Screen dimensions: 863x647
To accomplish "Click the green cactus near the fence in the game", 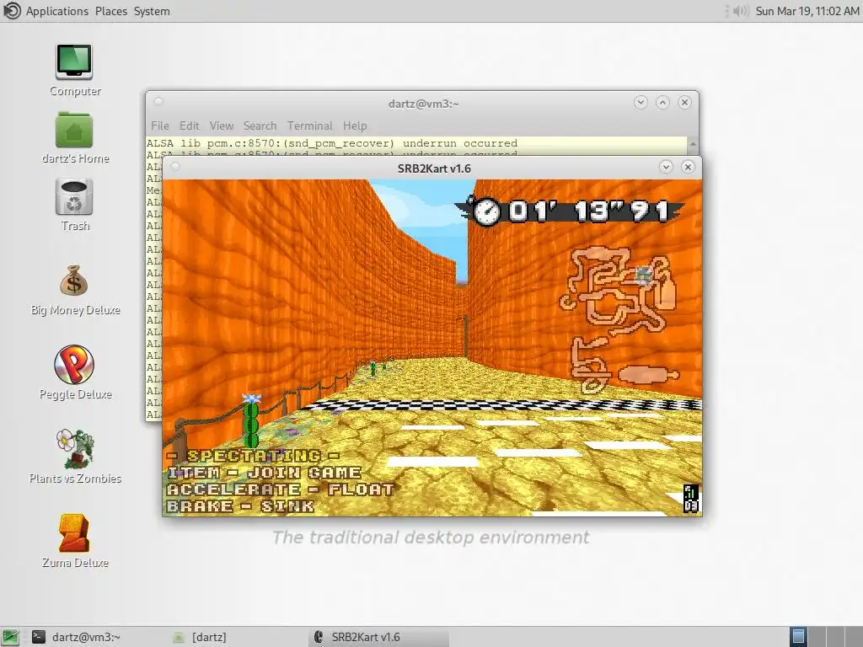I will click(251, 421).
